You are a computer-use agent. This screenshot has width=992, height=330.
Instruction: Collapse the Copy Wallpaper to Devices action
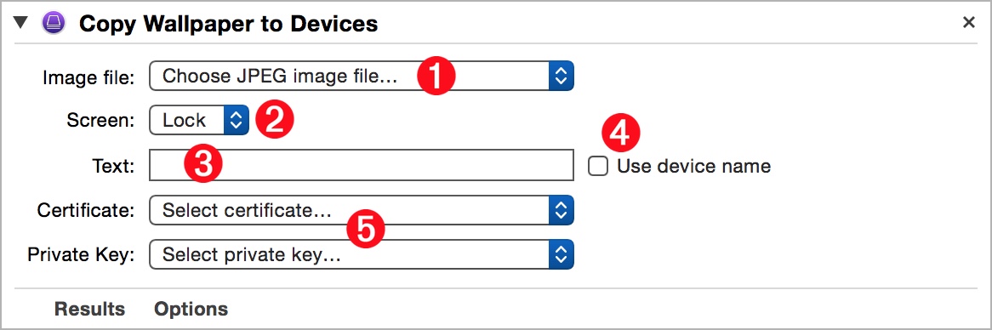tap(21, 24)
